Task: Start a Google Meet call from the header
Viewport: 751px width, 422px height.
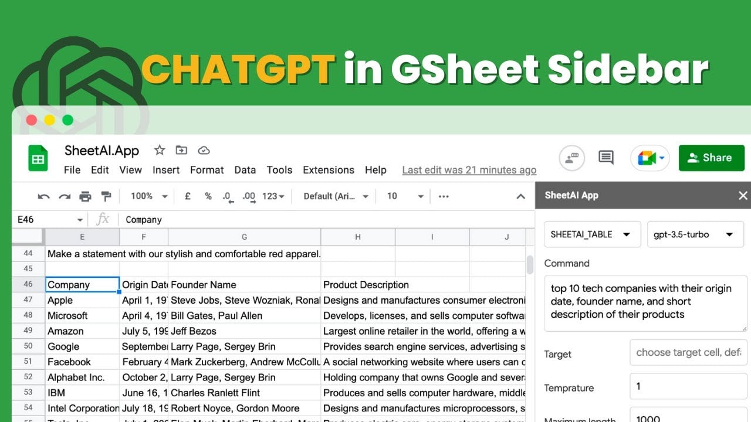Action: pos(650,158)
